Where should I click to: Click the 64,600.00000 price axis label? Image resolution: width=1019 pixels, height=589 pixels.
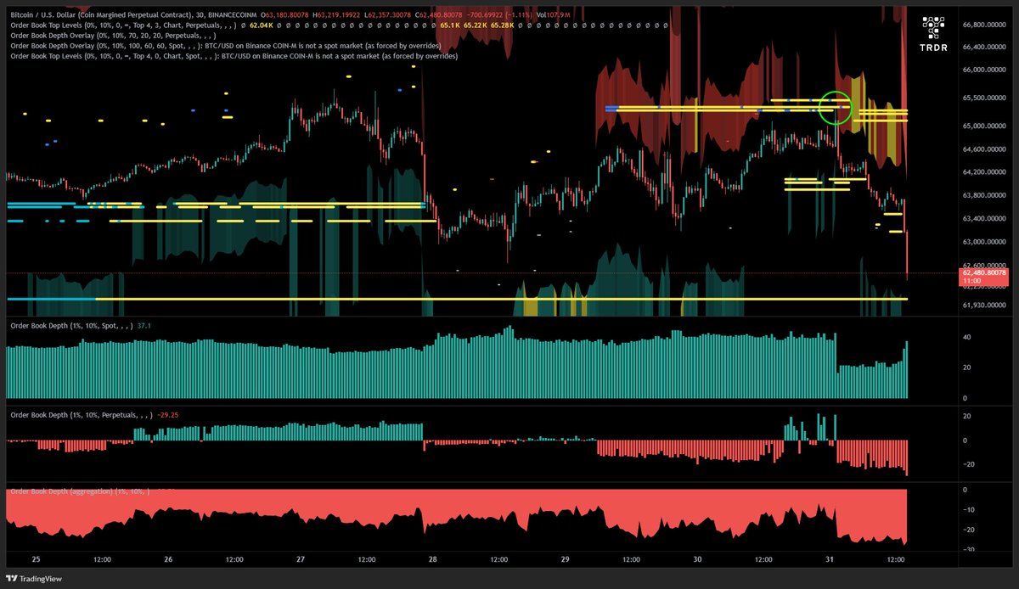point(984,149)
